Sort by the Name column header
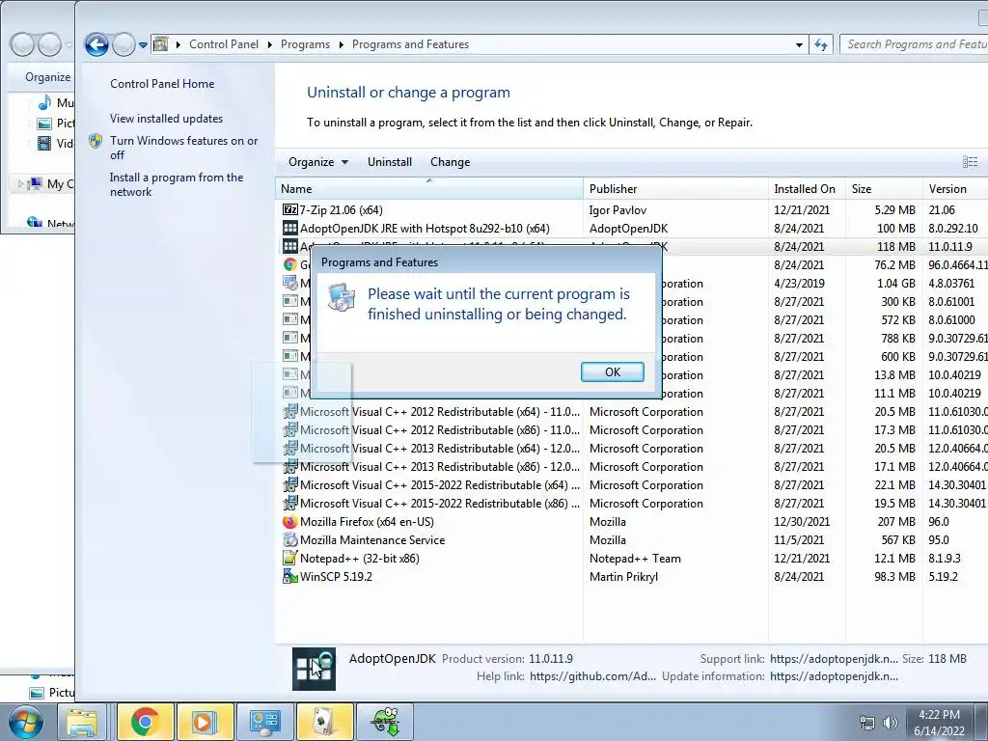988x741 pixels. (429, 188)
